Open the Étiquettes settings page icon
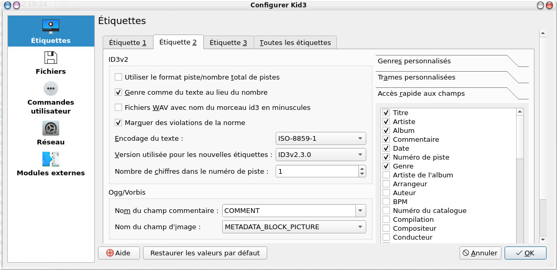 (x=50, y=27)
